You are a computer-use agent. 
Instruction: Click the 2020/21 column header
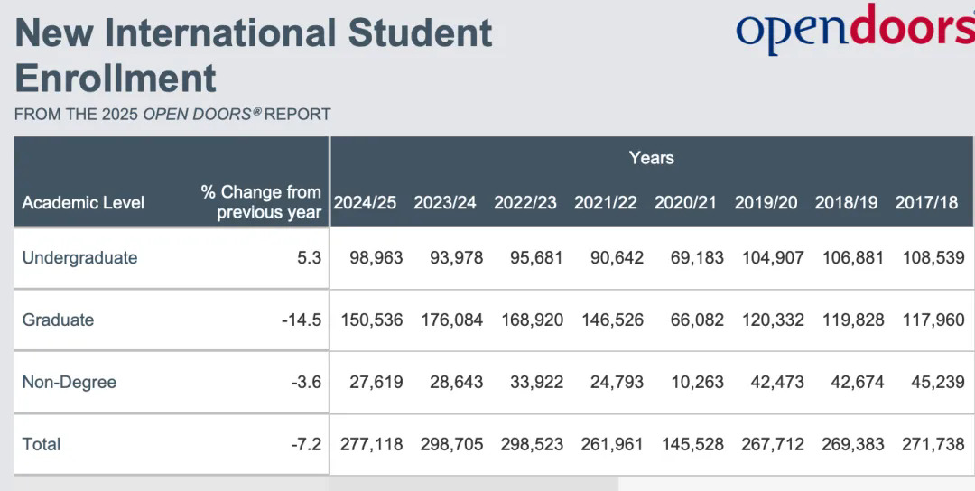pyautogui.click(x=685, y=202)
